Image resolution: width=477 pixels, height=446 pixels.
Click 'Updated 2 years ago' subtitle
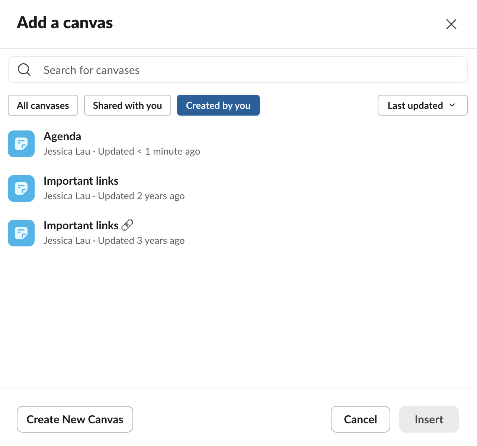(141, 196)
